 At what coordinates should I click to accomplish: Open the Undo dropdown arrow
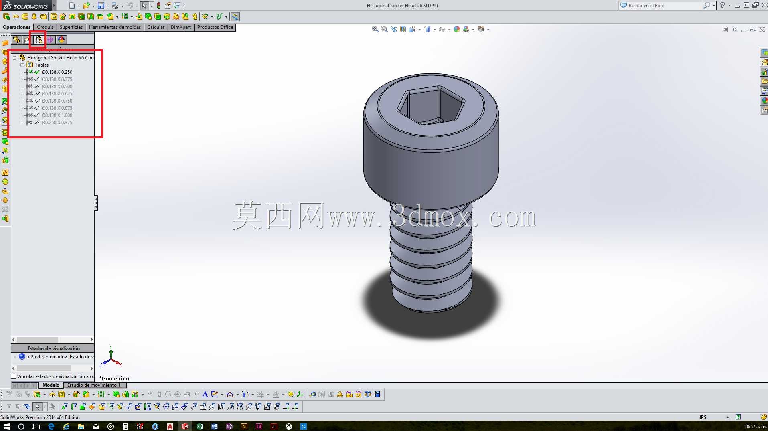pyautogui.click(x=136, y=6)
